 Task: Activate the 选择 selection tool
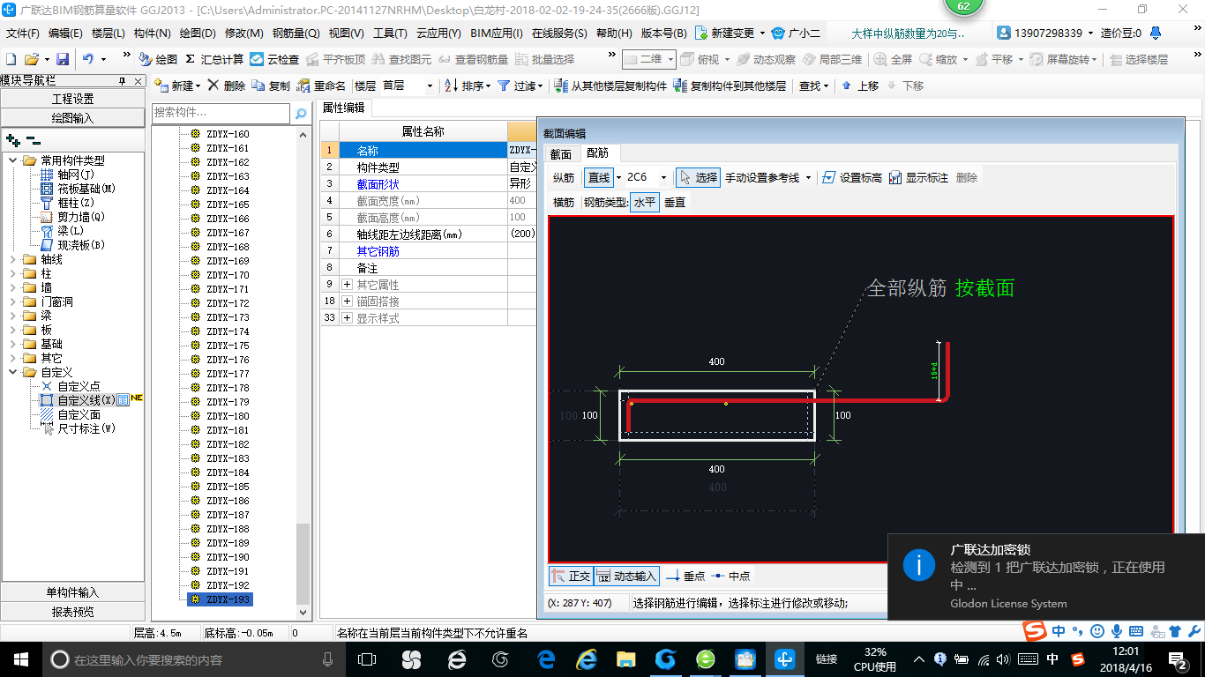tap(698, 177)
